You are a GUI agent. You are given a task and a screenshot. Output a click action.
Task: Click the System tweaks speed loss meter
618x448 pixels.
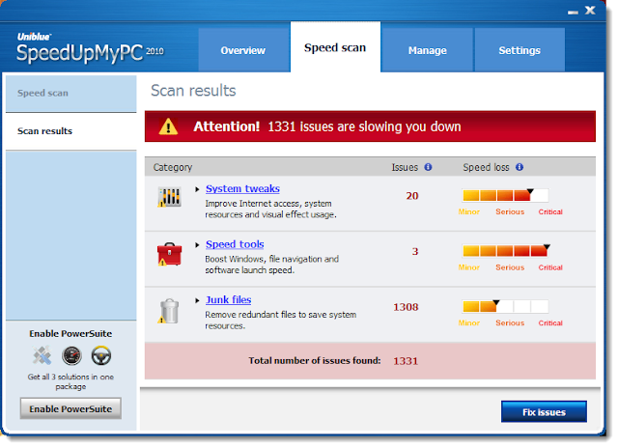click(505, 195)
